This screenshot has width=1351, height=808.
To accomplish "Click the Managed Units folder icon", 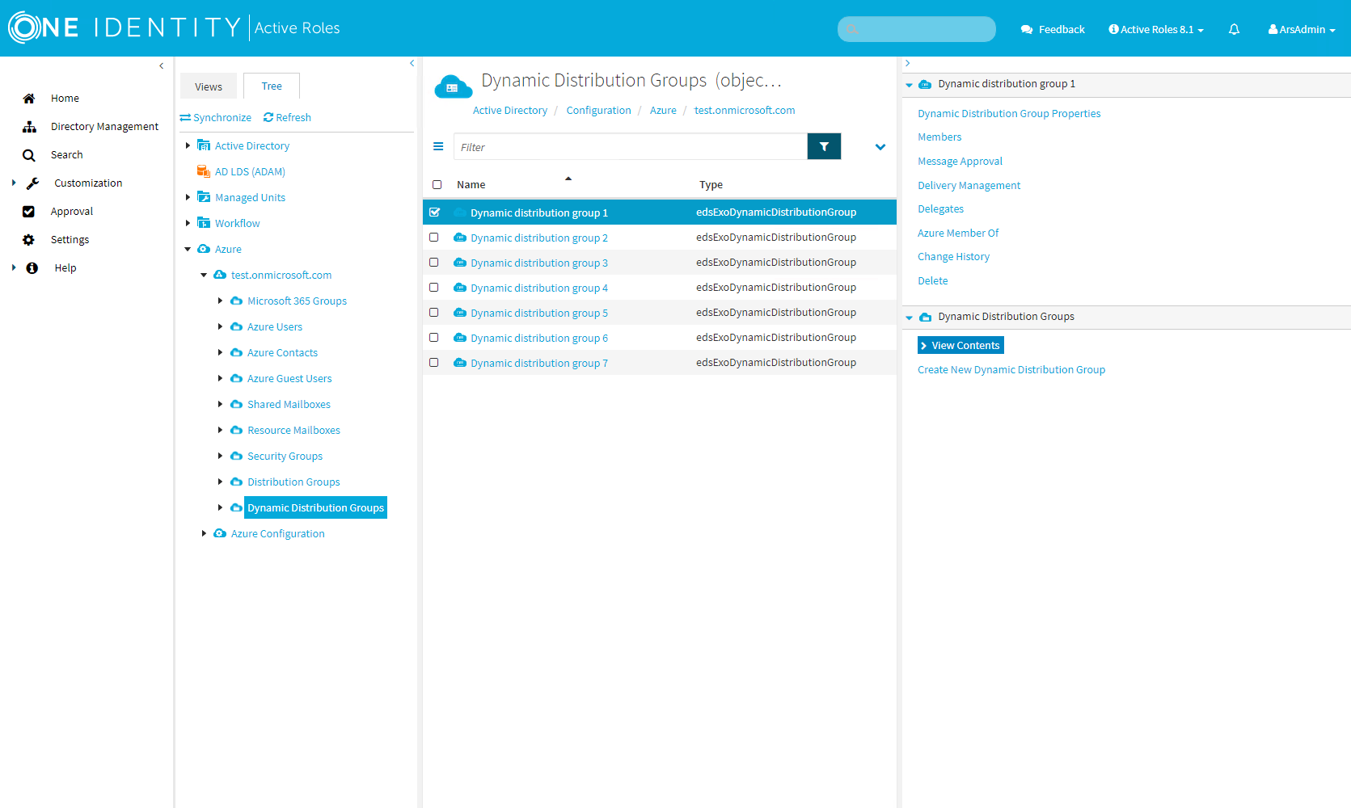I will (x=204, y=197).
